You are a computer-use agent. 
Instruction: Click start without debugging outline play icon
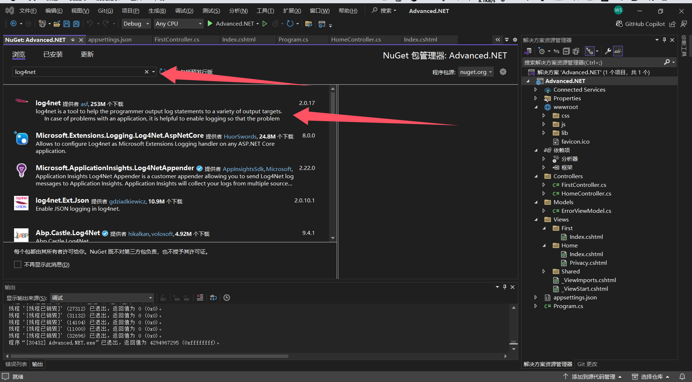coord(265,24)
